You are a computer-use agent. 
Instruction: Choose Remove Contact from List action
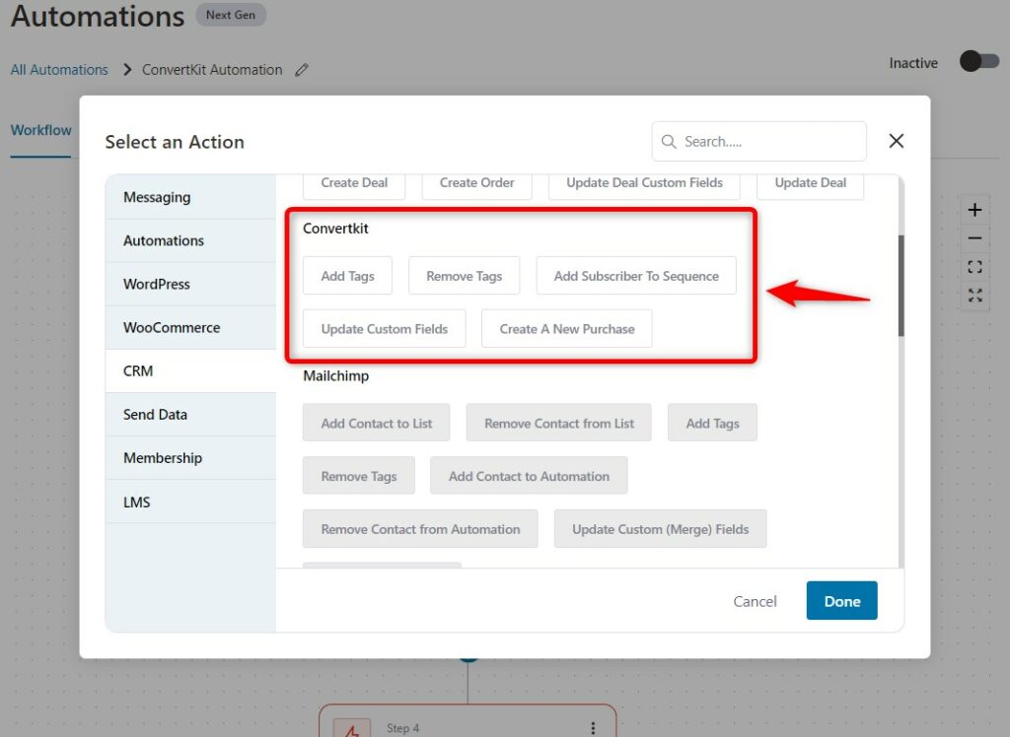(559, 423)
